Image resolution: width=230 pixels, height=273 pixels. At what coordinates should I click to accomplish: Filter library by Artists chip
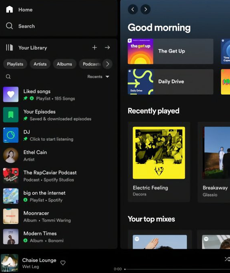[x=40, y=64]
